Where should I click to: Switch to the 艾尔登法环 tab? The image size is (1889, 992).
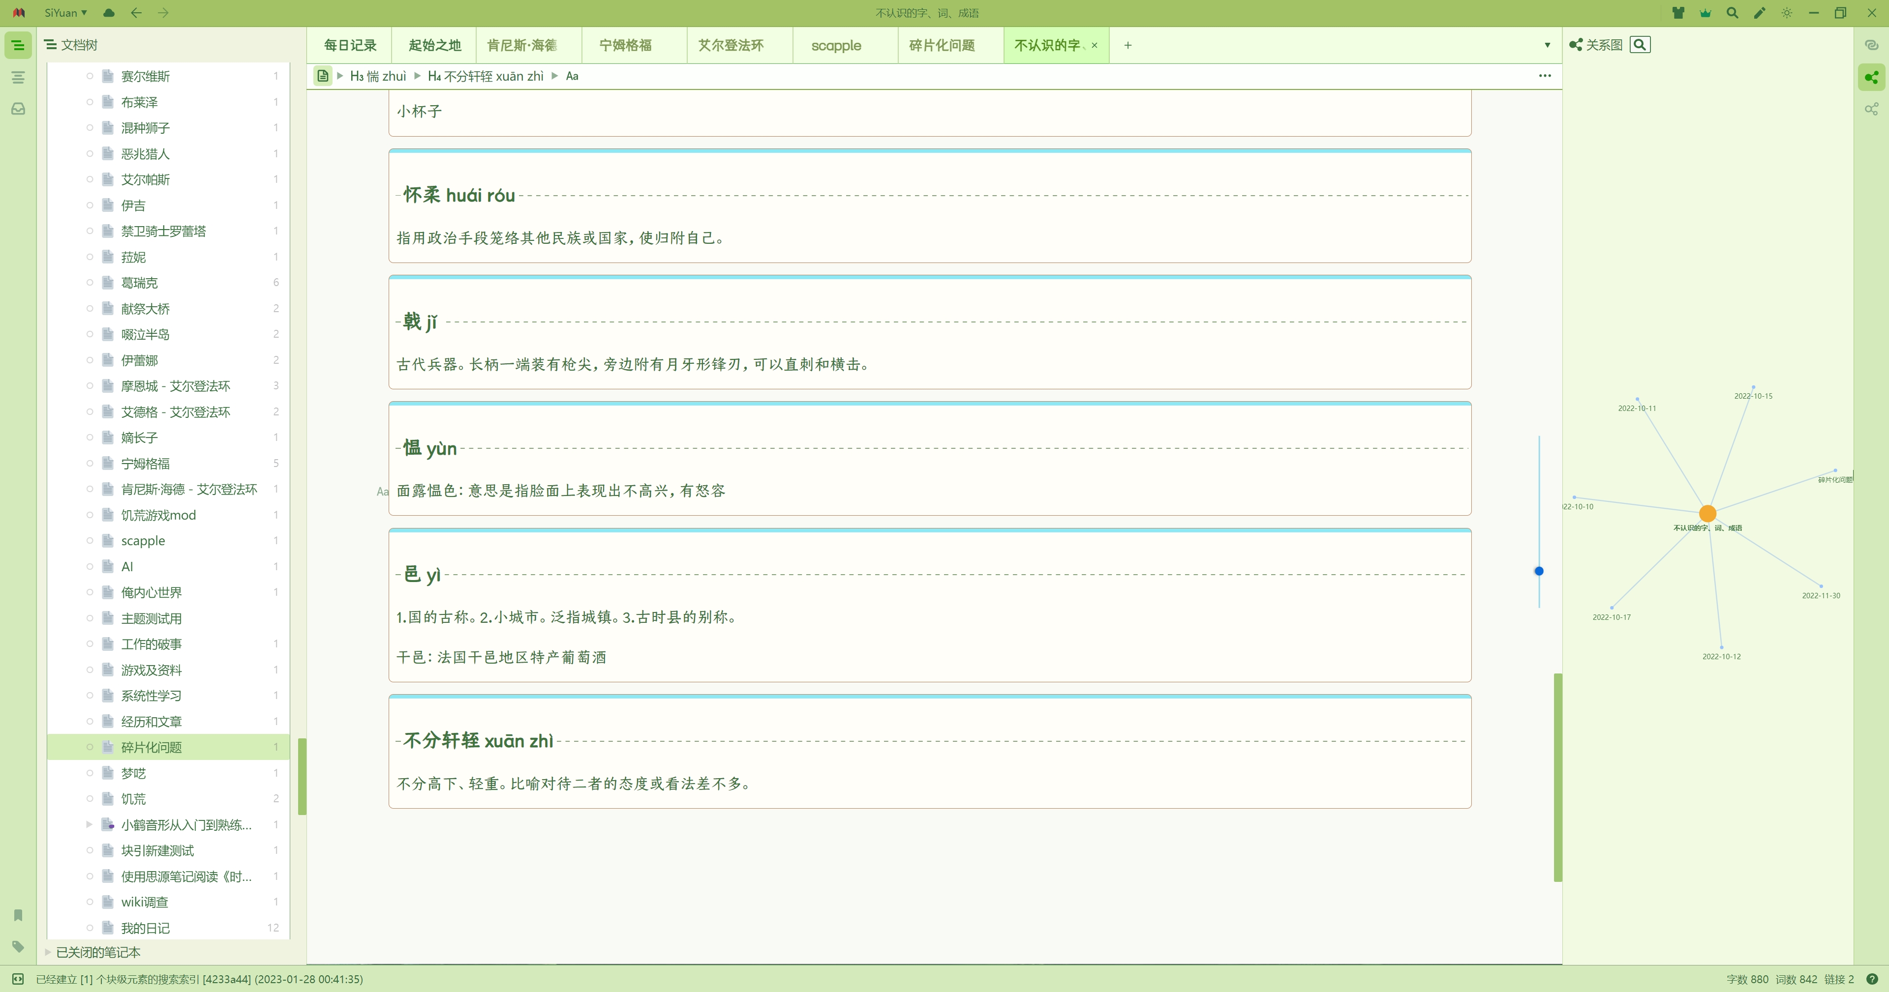(731, 45)
